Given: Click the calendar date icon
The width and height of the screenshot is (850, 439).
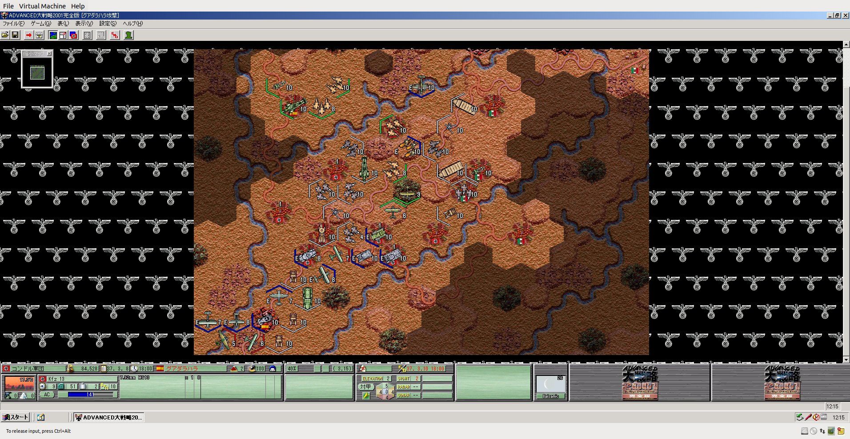Looking at the screenshot, I should (104, 369).
